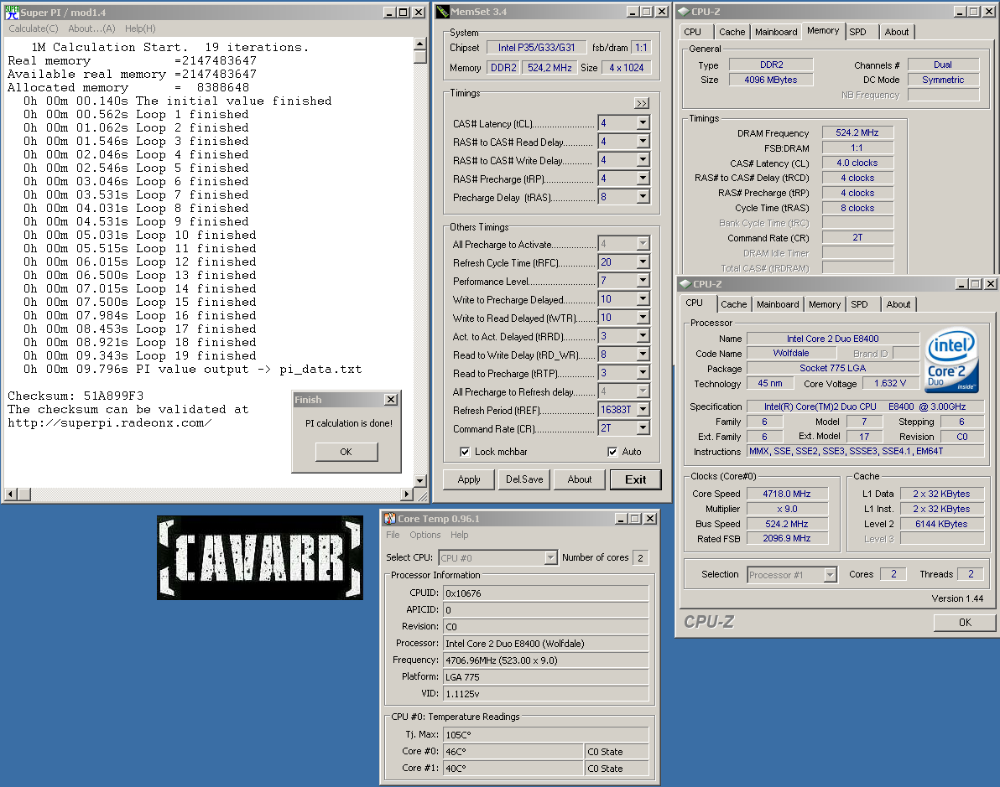Click the Name field Intel Core 2 Duo E8400

point(833,339)
